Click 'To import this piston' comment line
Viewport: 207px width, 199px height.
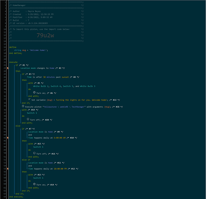coord(47,29)
